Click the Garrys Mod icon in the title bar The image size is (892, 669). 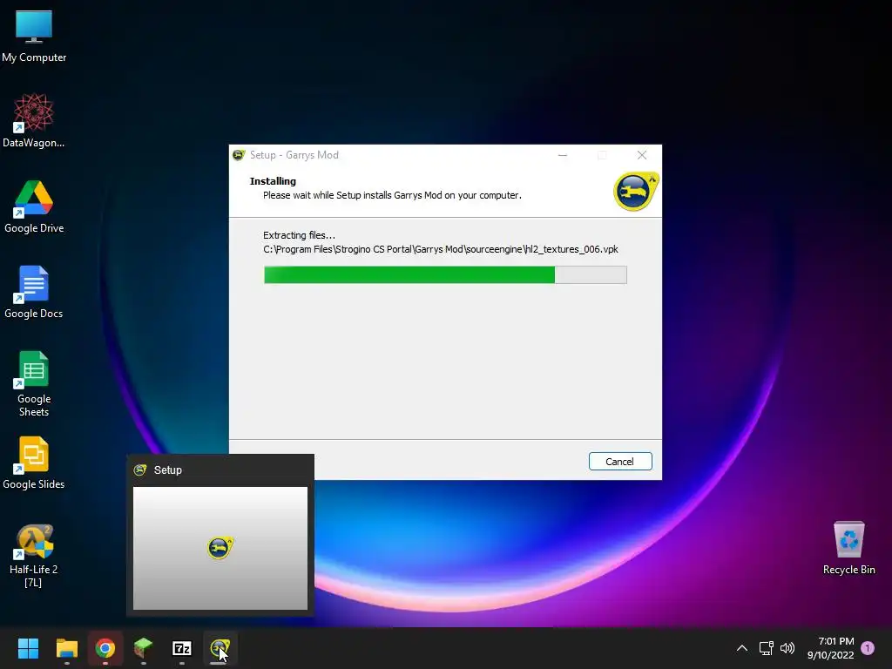[x=239, y=155]
